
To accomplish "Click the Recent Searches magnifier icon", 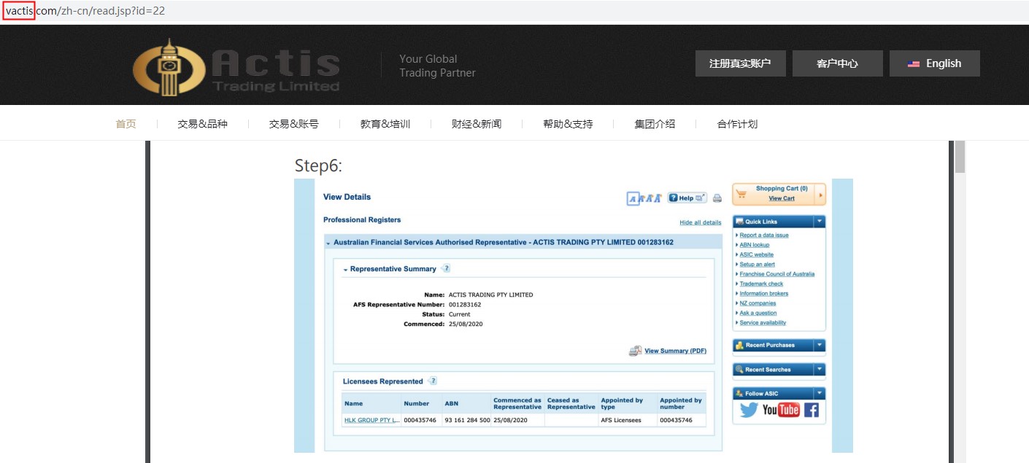I will pos(739,369).
